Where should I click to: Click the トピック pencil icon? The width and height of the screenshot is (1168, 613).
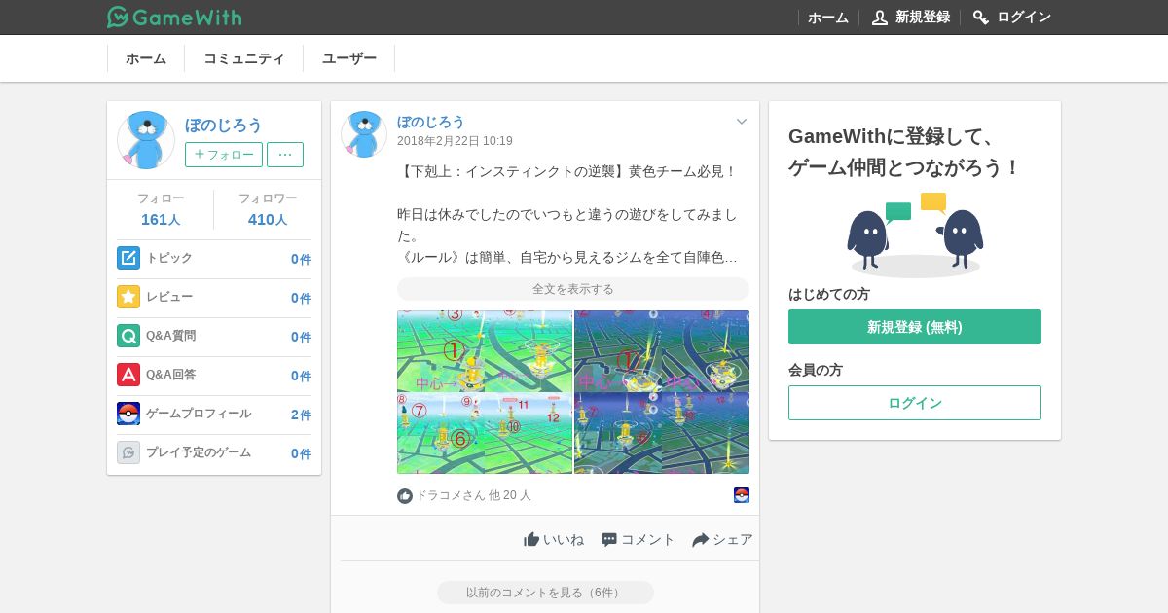(128, 258)
